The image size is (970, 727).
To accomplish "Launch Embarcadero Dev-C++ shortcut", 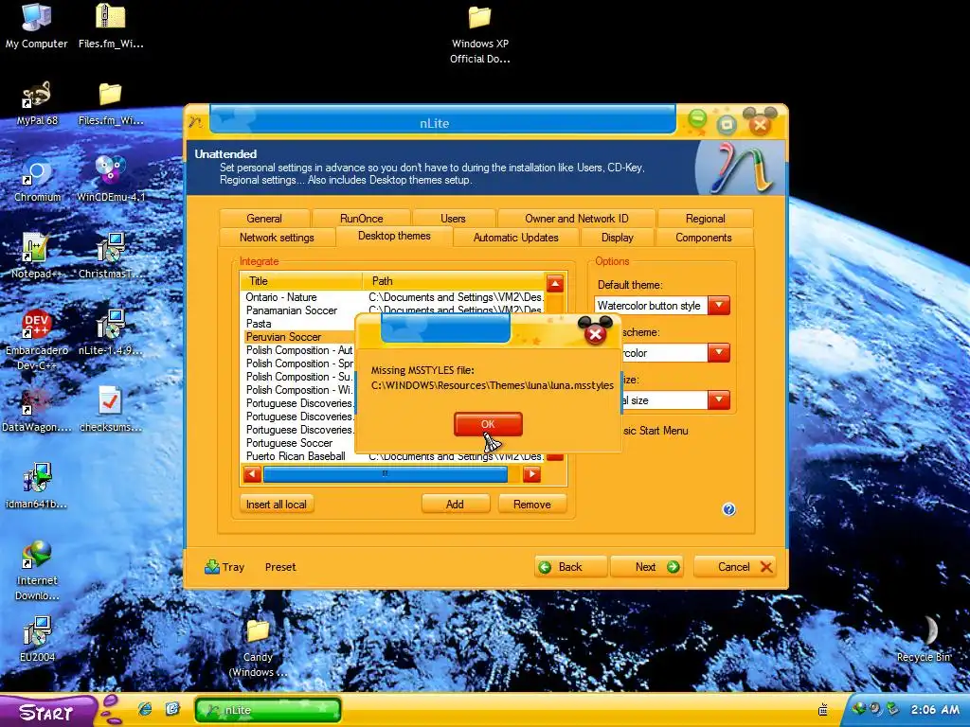I will [x=37, y=340].
